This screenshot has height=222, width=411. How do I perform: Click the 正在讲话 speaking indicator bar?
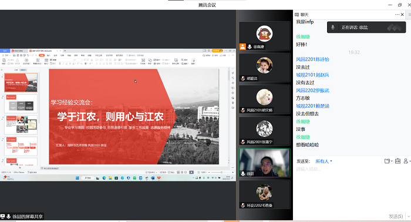[x=366, y=27]
